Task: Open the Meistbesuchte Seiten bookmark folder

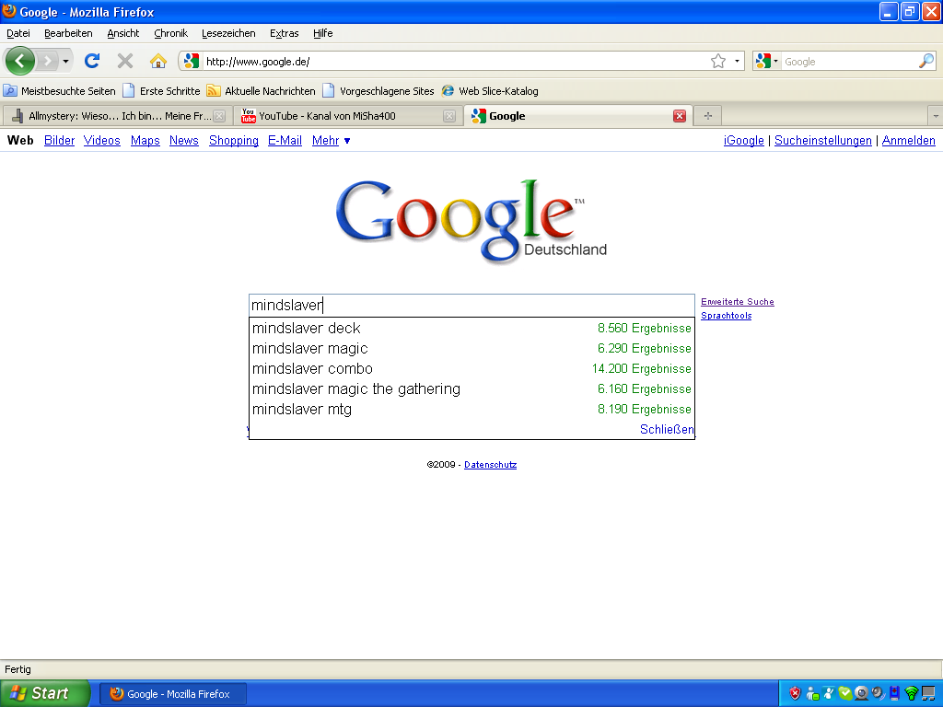Action: pyautogui.click(x=60, y=91)
